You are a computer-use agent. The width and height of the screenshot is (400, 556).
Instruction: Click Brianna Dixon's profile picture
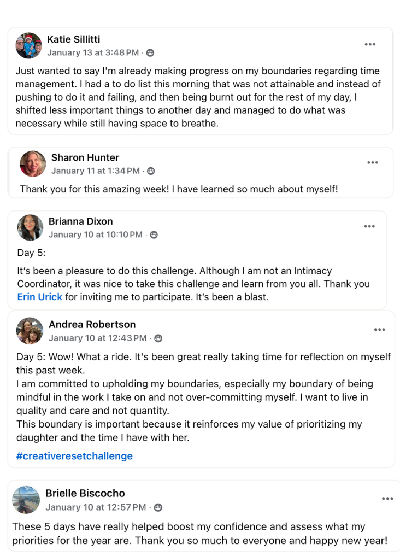point(30,227)
